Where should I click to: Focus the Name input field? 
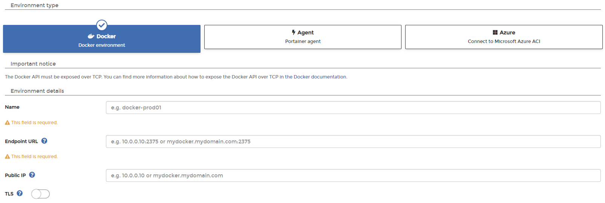tap(353, 108)
